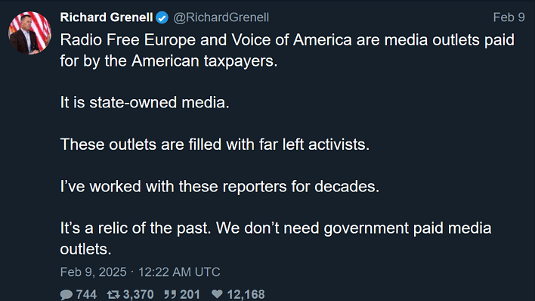Viewport: 535px width, 301px height.
Task: Click the reply speech bubble icon
Action: [x=66, y=294]
